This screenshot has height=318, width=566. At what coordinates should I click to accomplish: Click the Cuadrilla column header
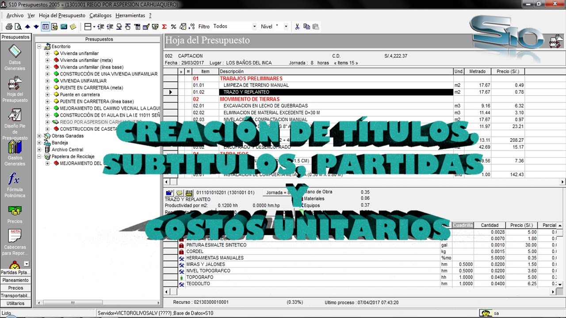(463, 225)
